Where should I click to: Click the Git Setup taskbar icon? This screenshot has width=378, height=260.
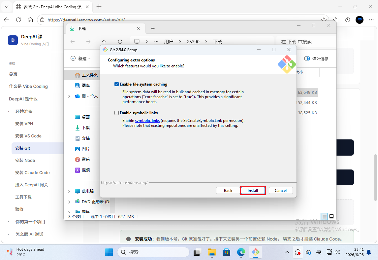point(256,252)
